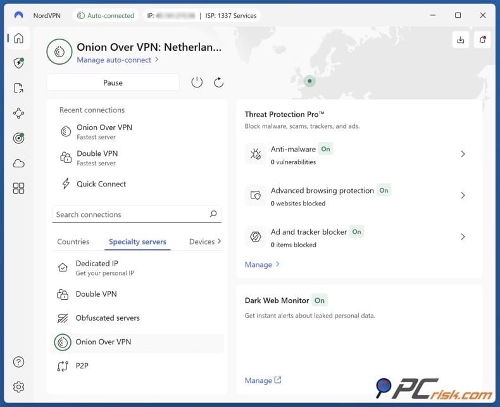Click the reconnect refresh icon
500x407 pixels.
[x=218, y=82]
